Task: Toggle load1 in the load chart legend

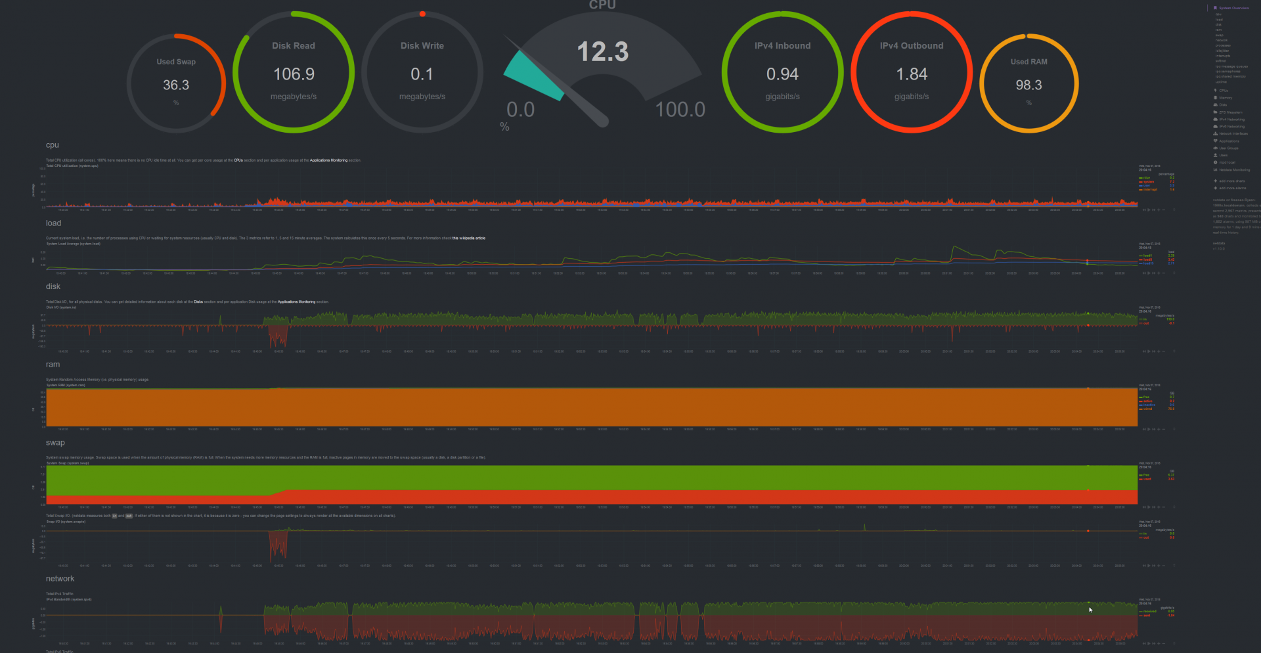Action: (1146, 256)
